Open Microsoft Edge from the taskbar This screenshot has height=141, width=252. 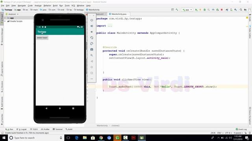click(x=77, y=137)
